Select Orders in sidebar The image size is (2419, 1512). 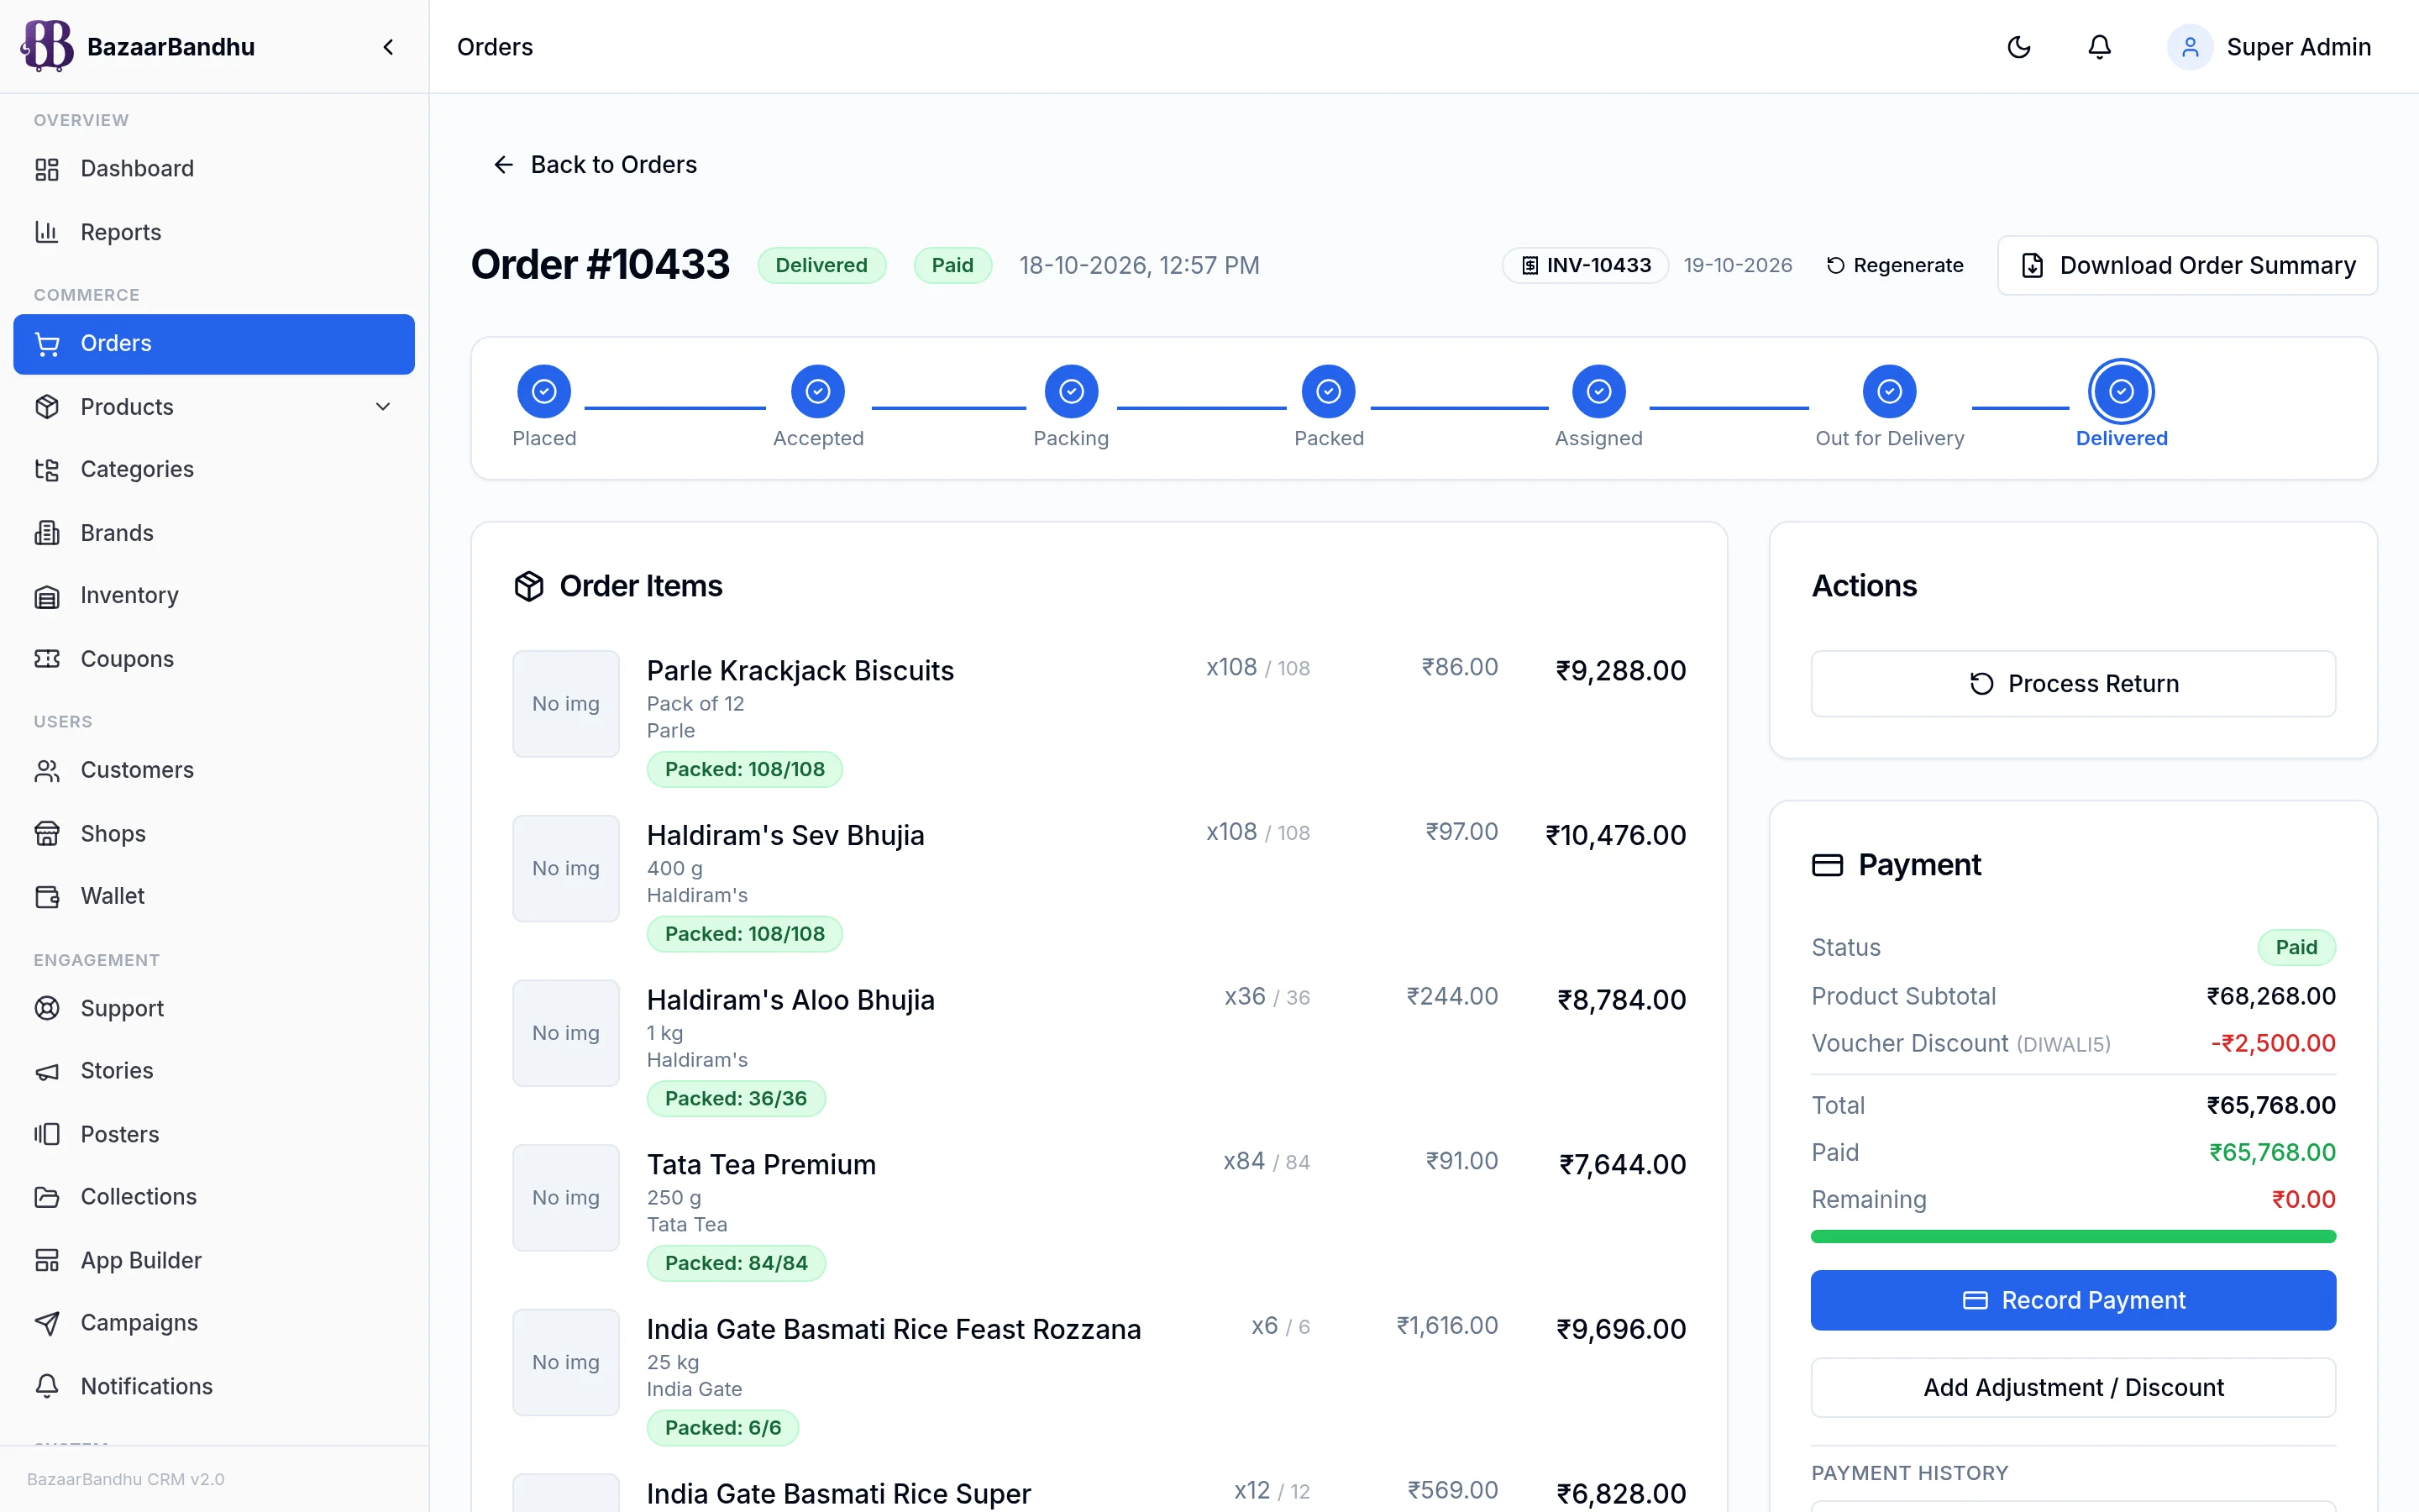pos(214,344)
